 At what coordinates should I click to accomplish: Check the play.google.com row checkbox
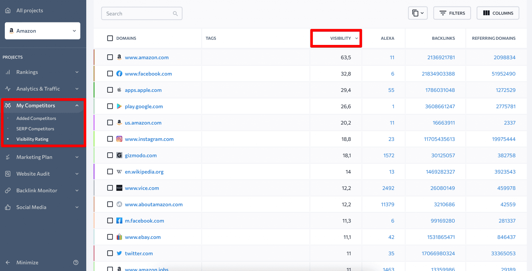point(110,106)
